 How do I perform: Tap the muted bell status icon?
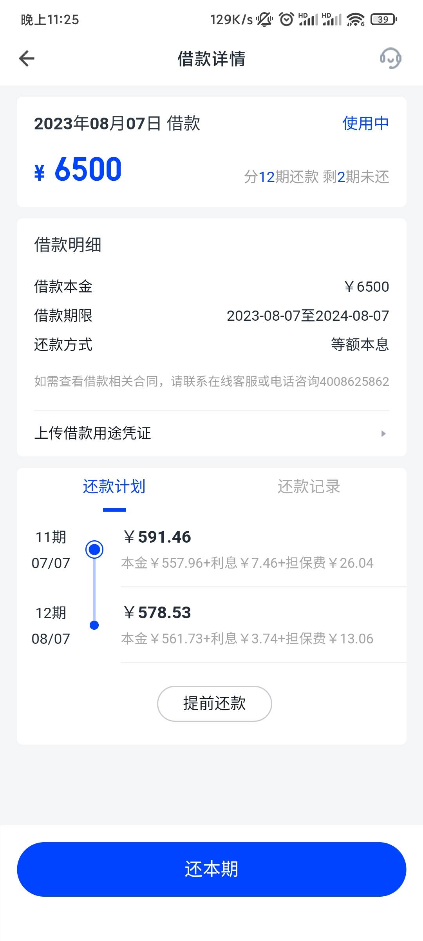[264, 19]
